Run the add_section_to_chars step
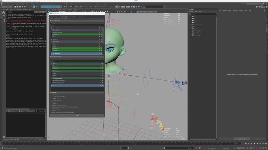 (102, 82)
